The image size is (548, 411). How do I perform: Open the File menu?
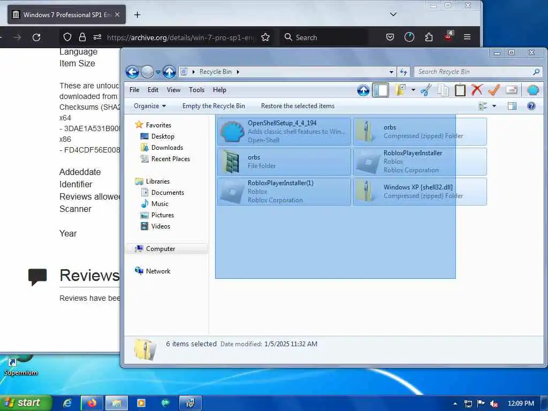[134, 90]
